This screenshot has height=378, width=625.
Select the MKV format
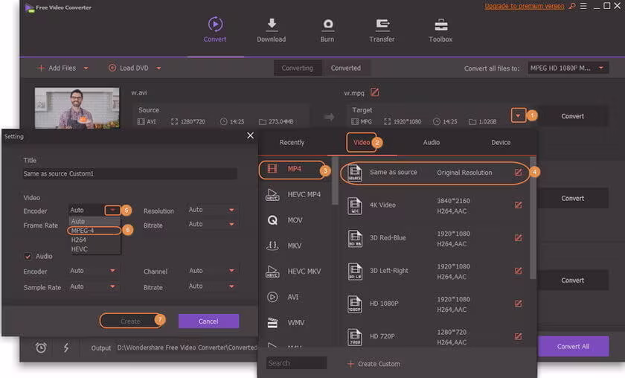click(295, 246)
